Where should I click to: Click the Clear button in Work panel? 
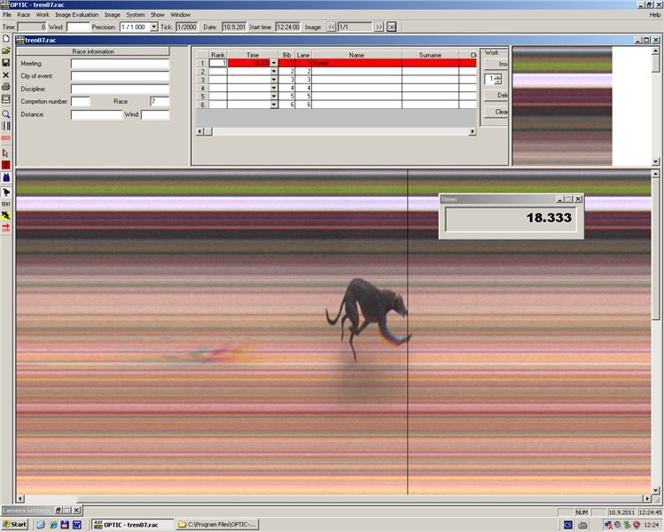(496, 112)
